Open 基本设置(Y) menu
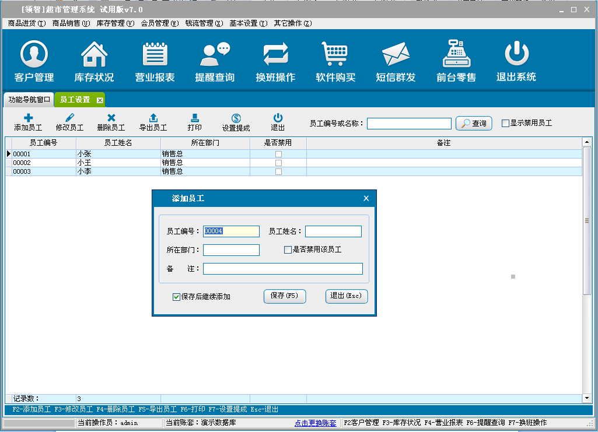 [x=249, y=23]
